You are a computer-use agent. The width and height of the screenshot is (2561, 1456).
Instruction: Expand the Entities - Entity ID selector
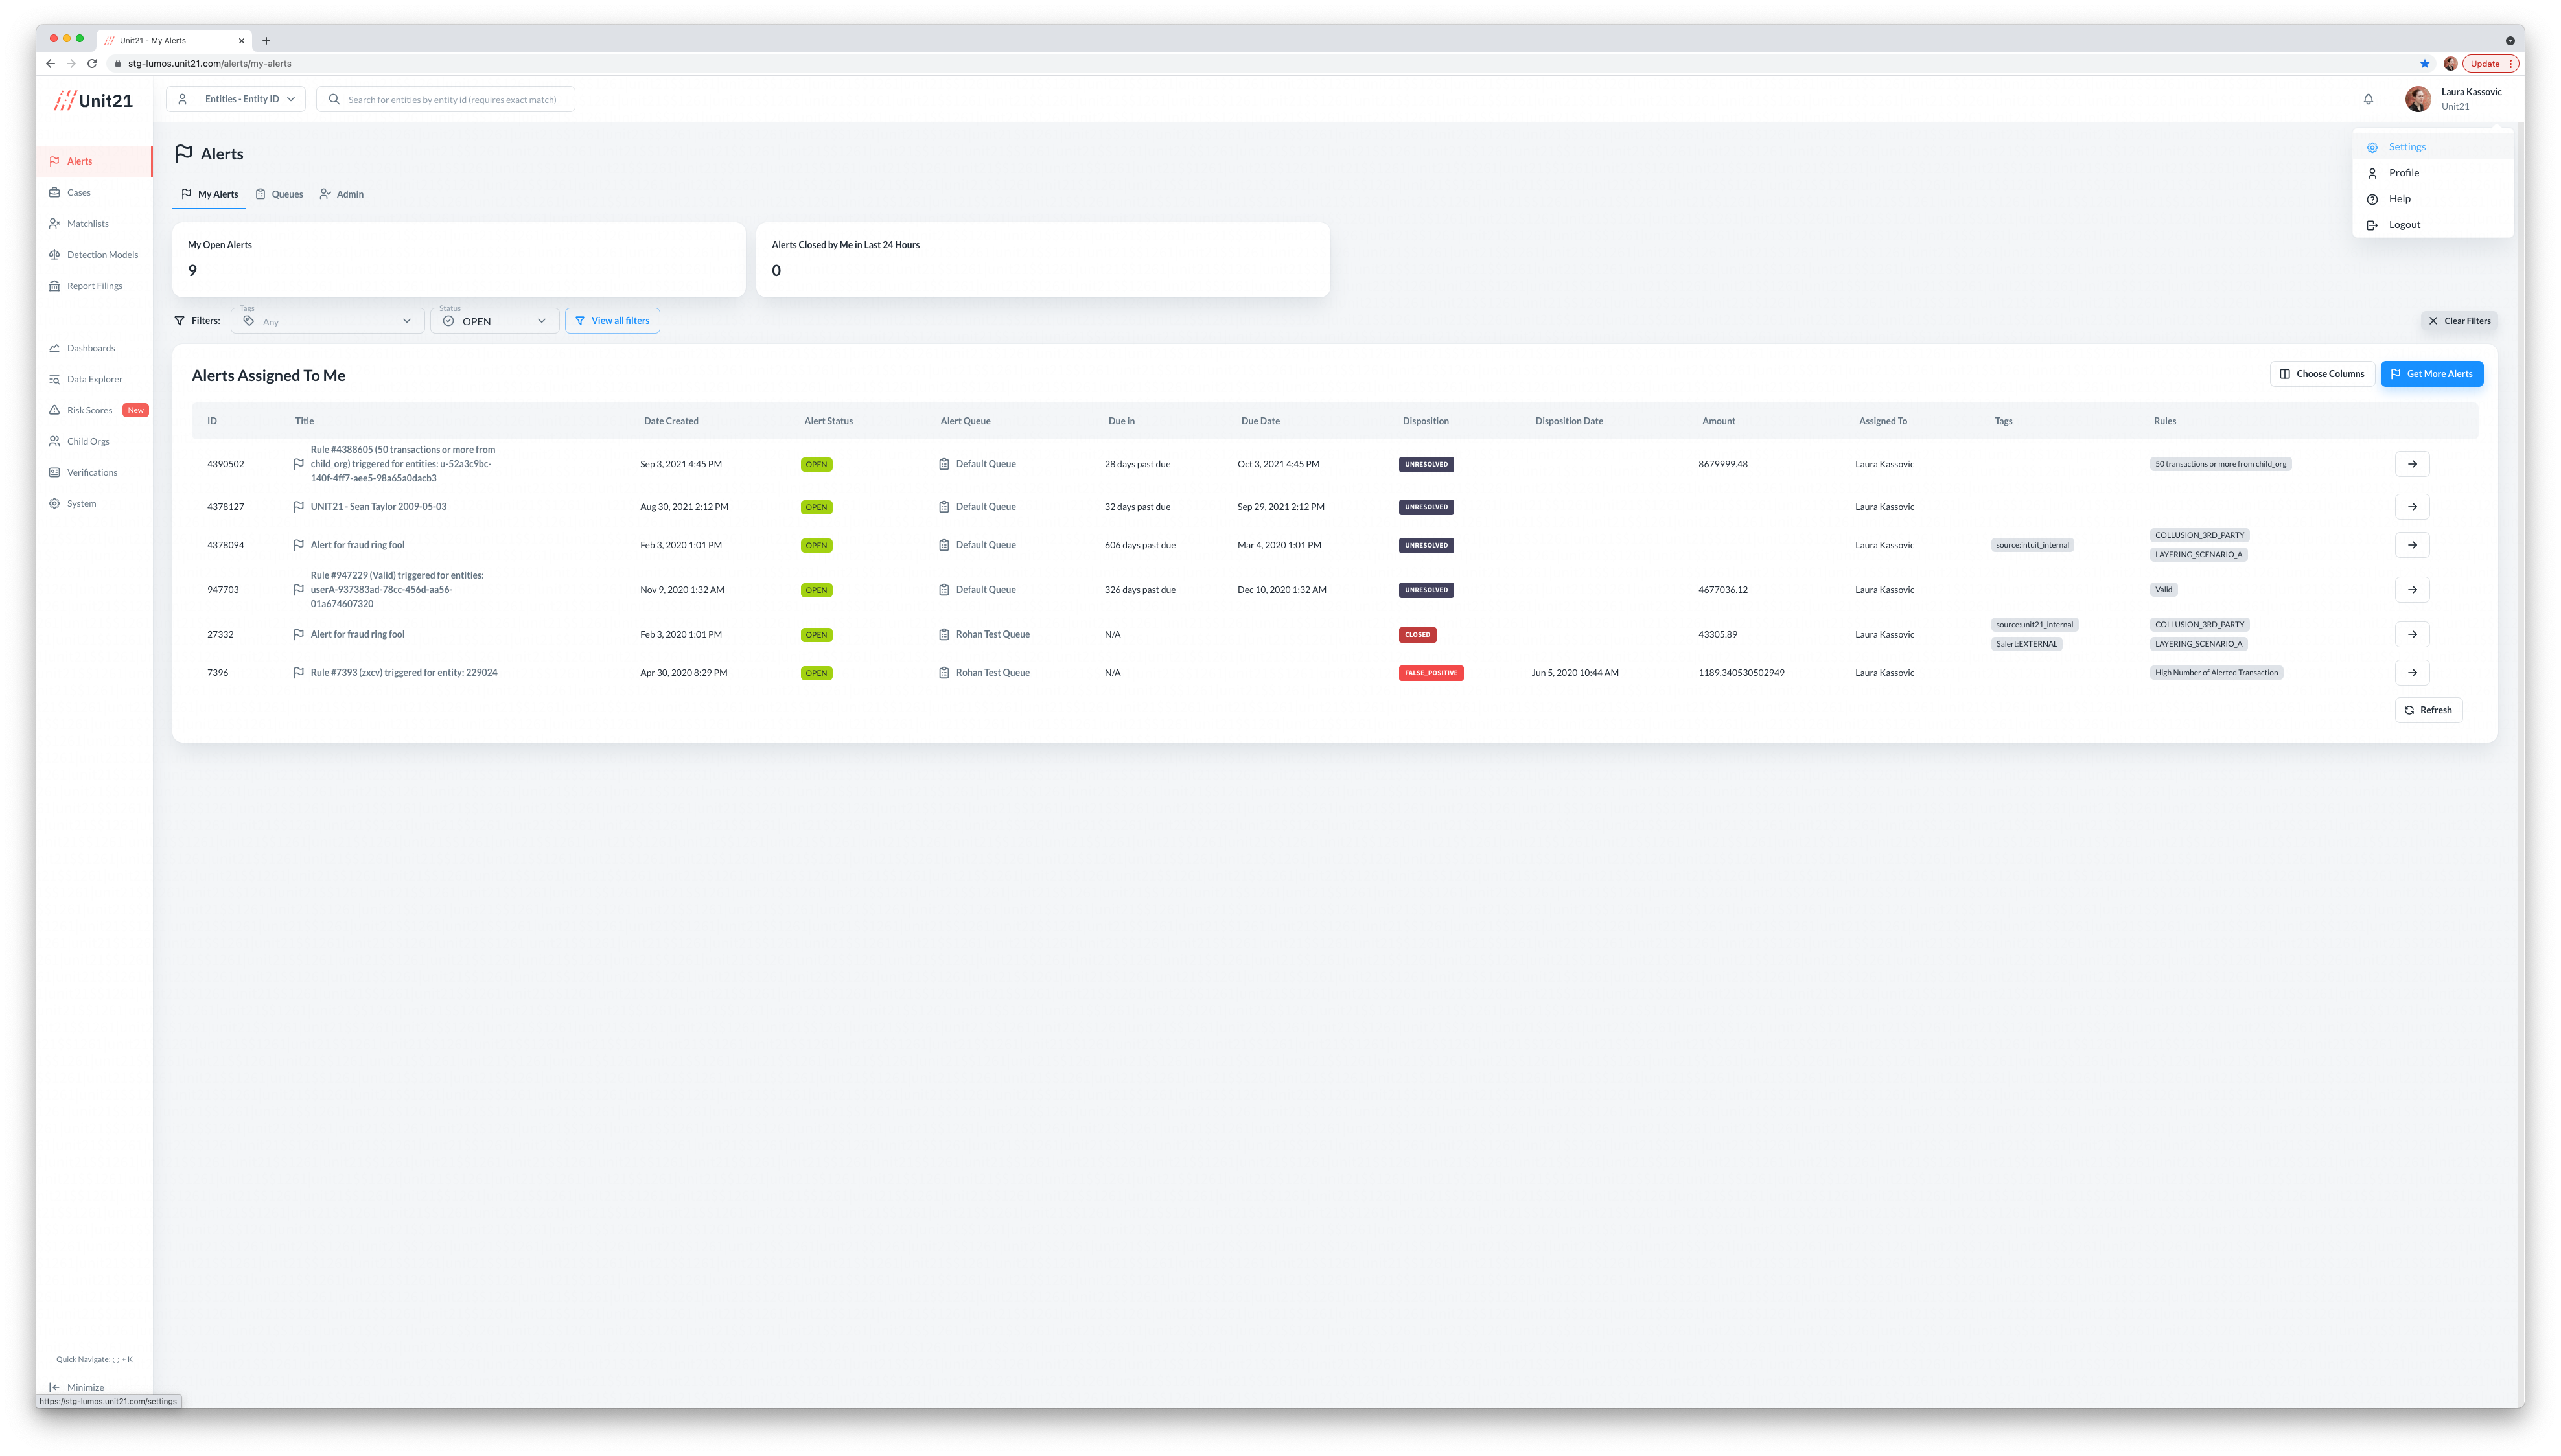236,99
